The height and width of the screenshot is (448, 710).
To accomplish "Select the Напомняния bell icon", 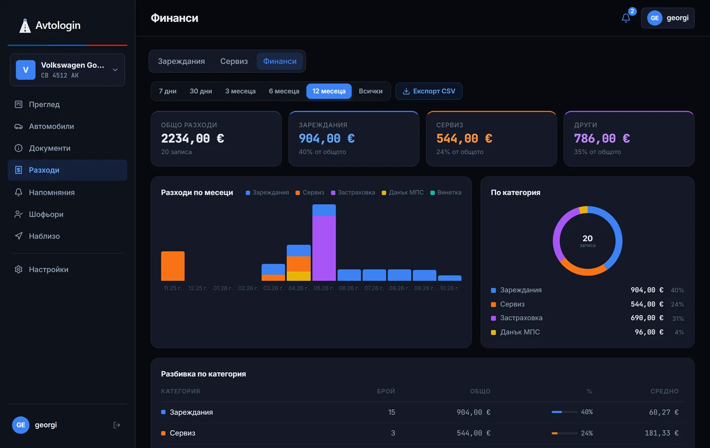I will click(19, 192).
